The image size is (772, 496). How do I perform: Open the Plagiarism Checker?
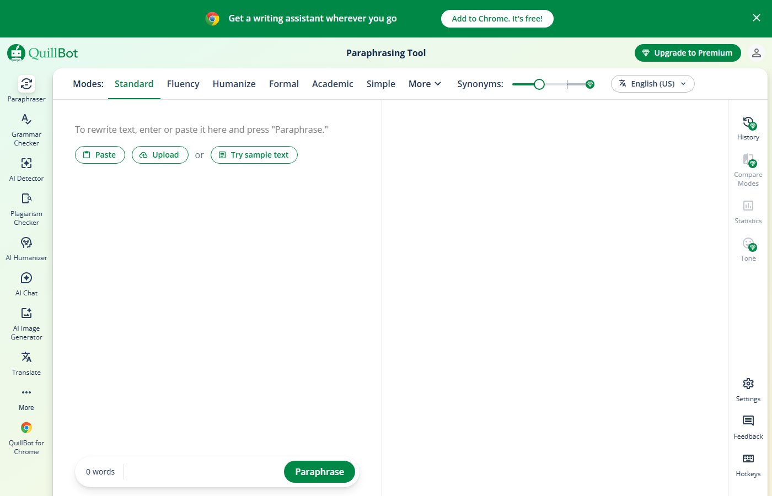pyautogui.click(x=26, y=208)
